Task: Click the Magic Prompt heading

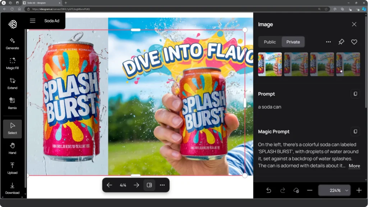Action: click(x=273, y=131)
